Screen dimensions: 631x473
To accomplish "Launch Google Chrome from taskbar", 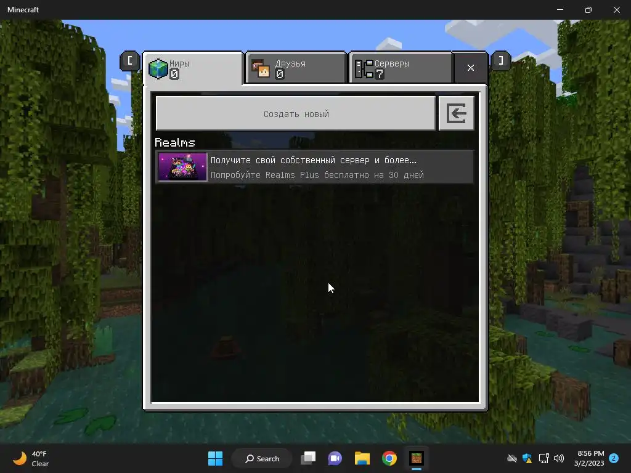I will [x=389, y=458].
